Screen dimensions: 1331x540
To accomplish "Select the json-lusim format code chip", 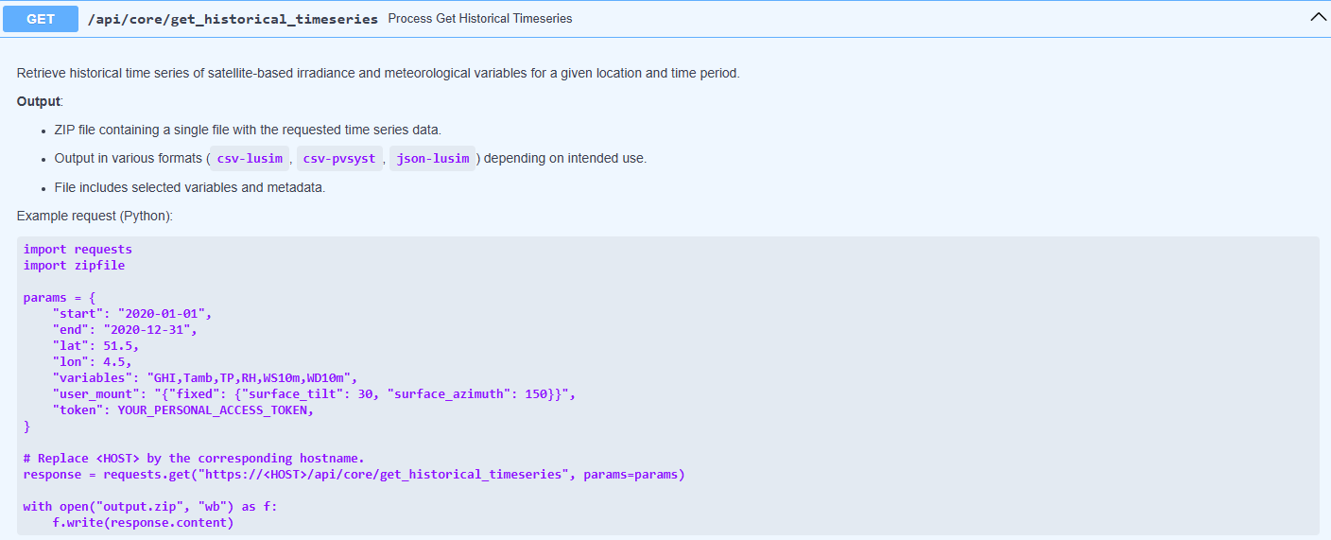I will 432,159.
